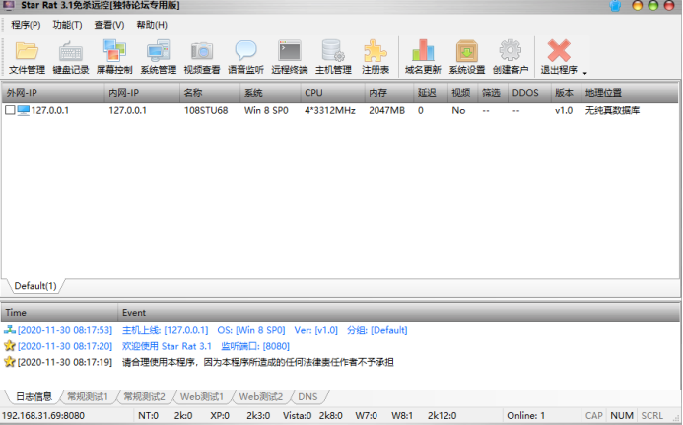Click the W8:1 counter in status bar

[x=402, y=416]
